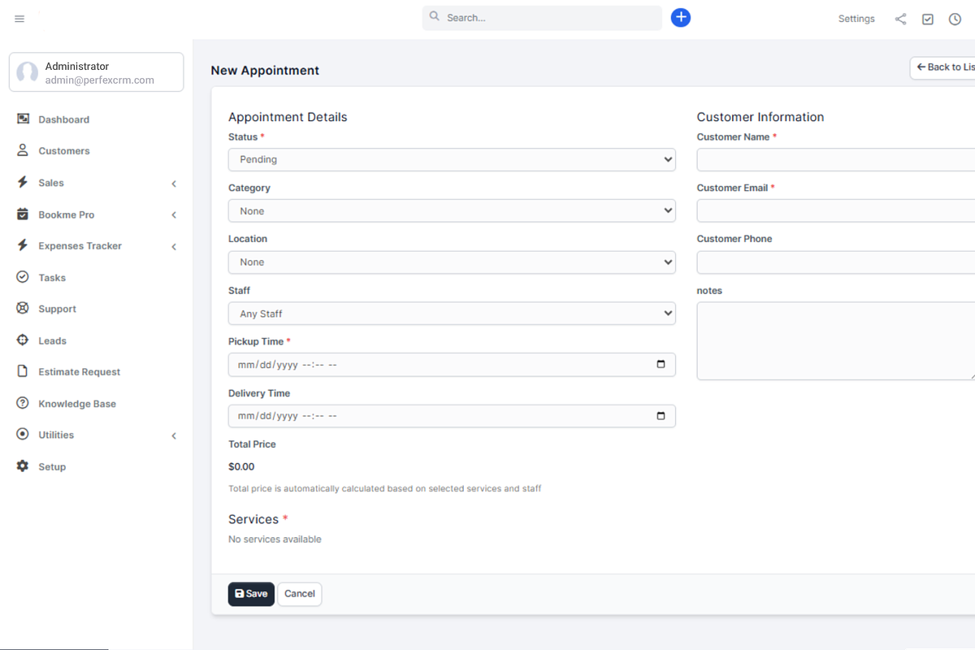Click the Delivery Time date field
The height and width of the screenshot is (650, 975).
452,416
